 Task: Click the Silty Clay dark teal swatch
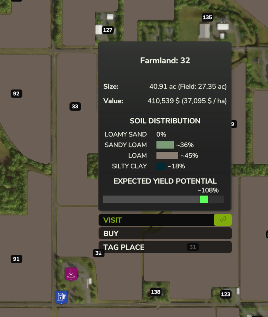(x=161, y=166)
